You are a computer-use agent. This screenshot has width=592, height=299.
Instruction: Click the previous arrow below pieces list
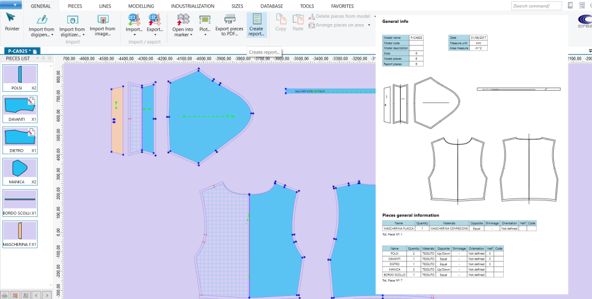36,295
